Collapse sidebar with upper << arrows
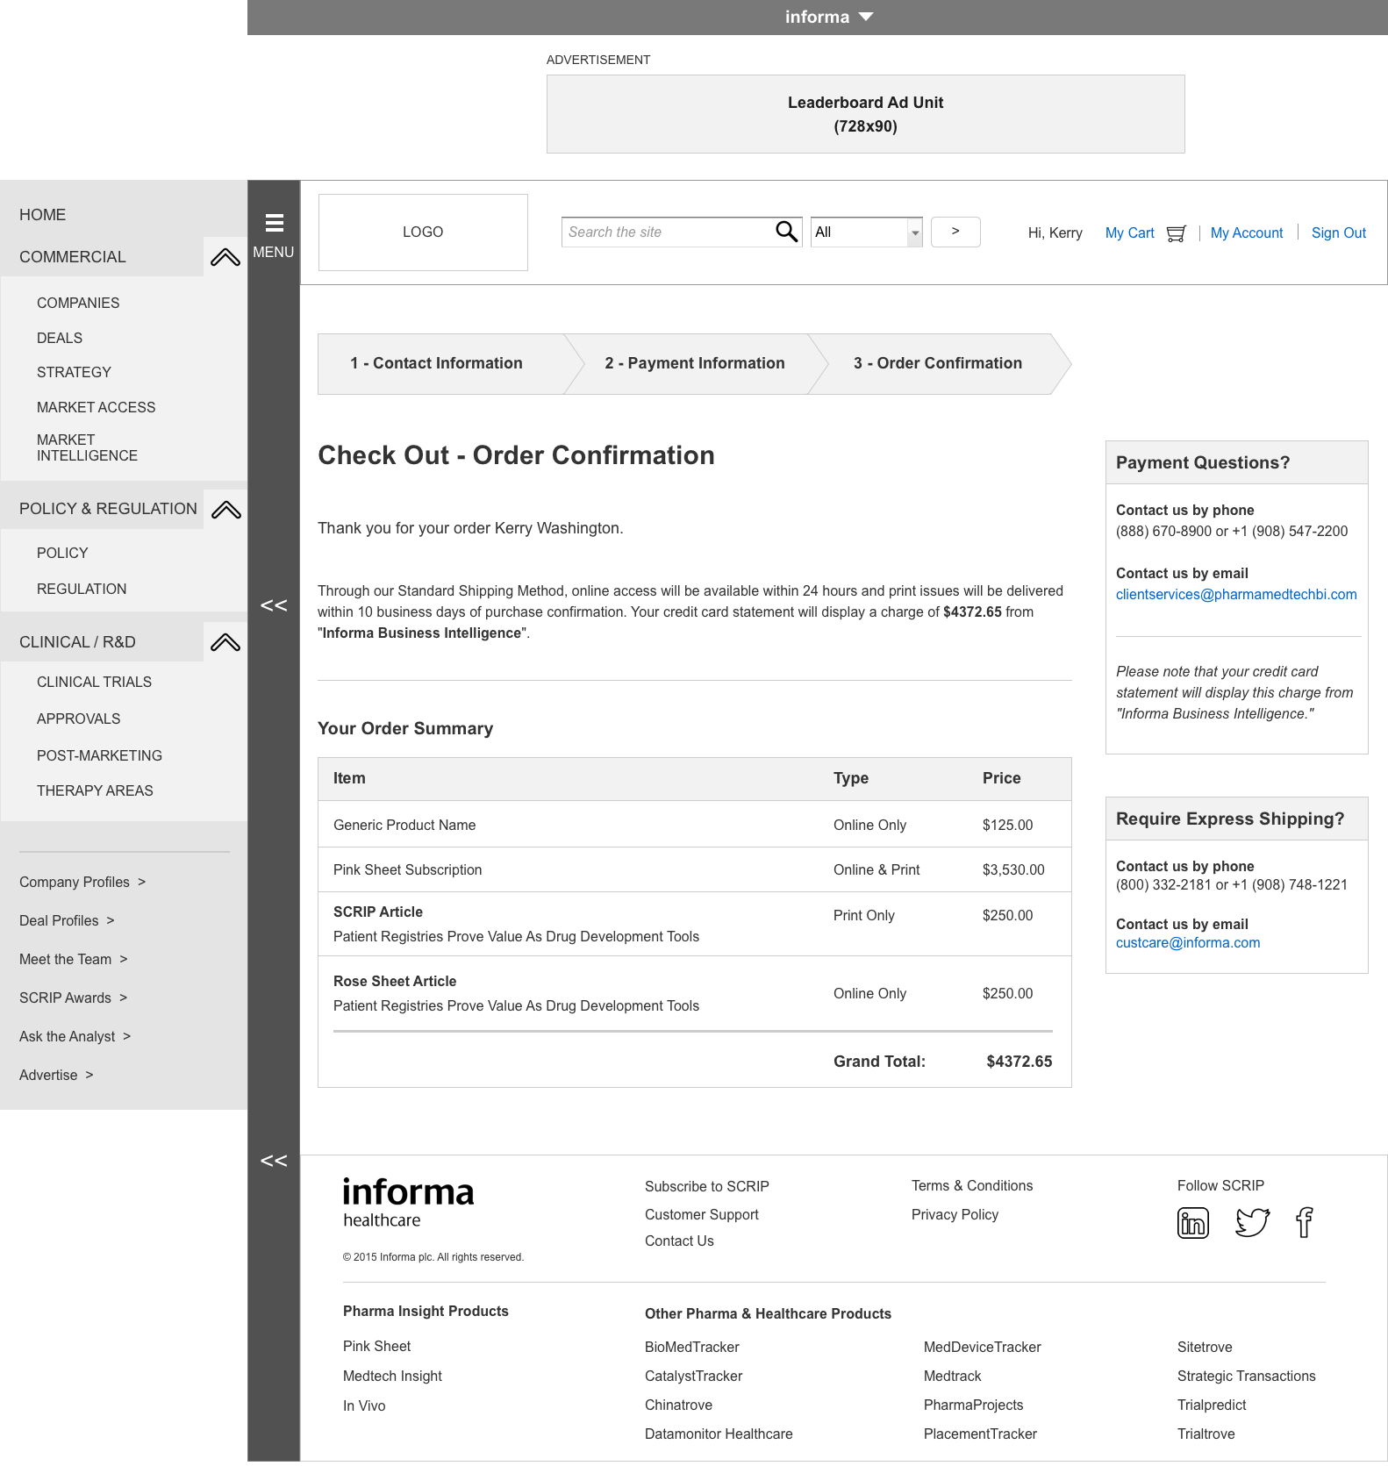This screenshot has height=1466, width=1388. click(x=274, y=605)
